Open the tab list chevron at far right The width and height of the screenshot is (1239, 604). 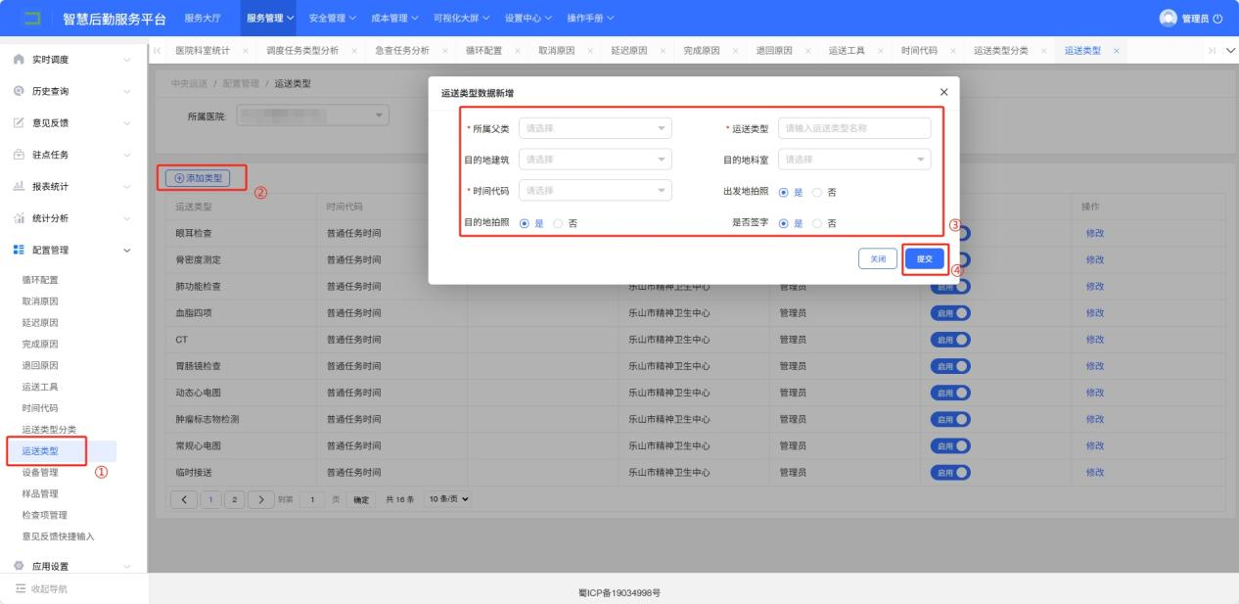pyautogui.click(x=1230, y=50)
